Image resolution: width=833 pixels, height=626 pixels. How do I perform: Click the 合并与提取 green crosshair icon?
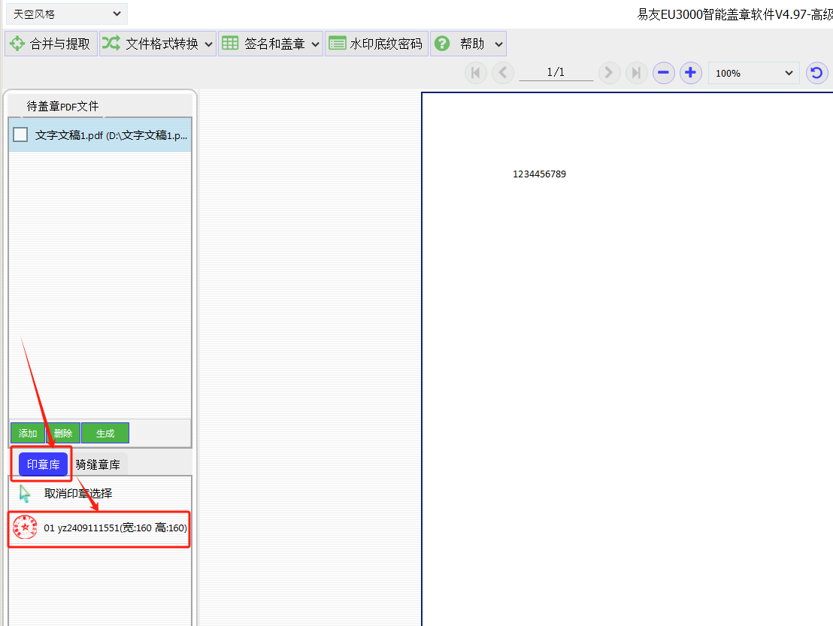click(x=17, y=44)
